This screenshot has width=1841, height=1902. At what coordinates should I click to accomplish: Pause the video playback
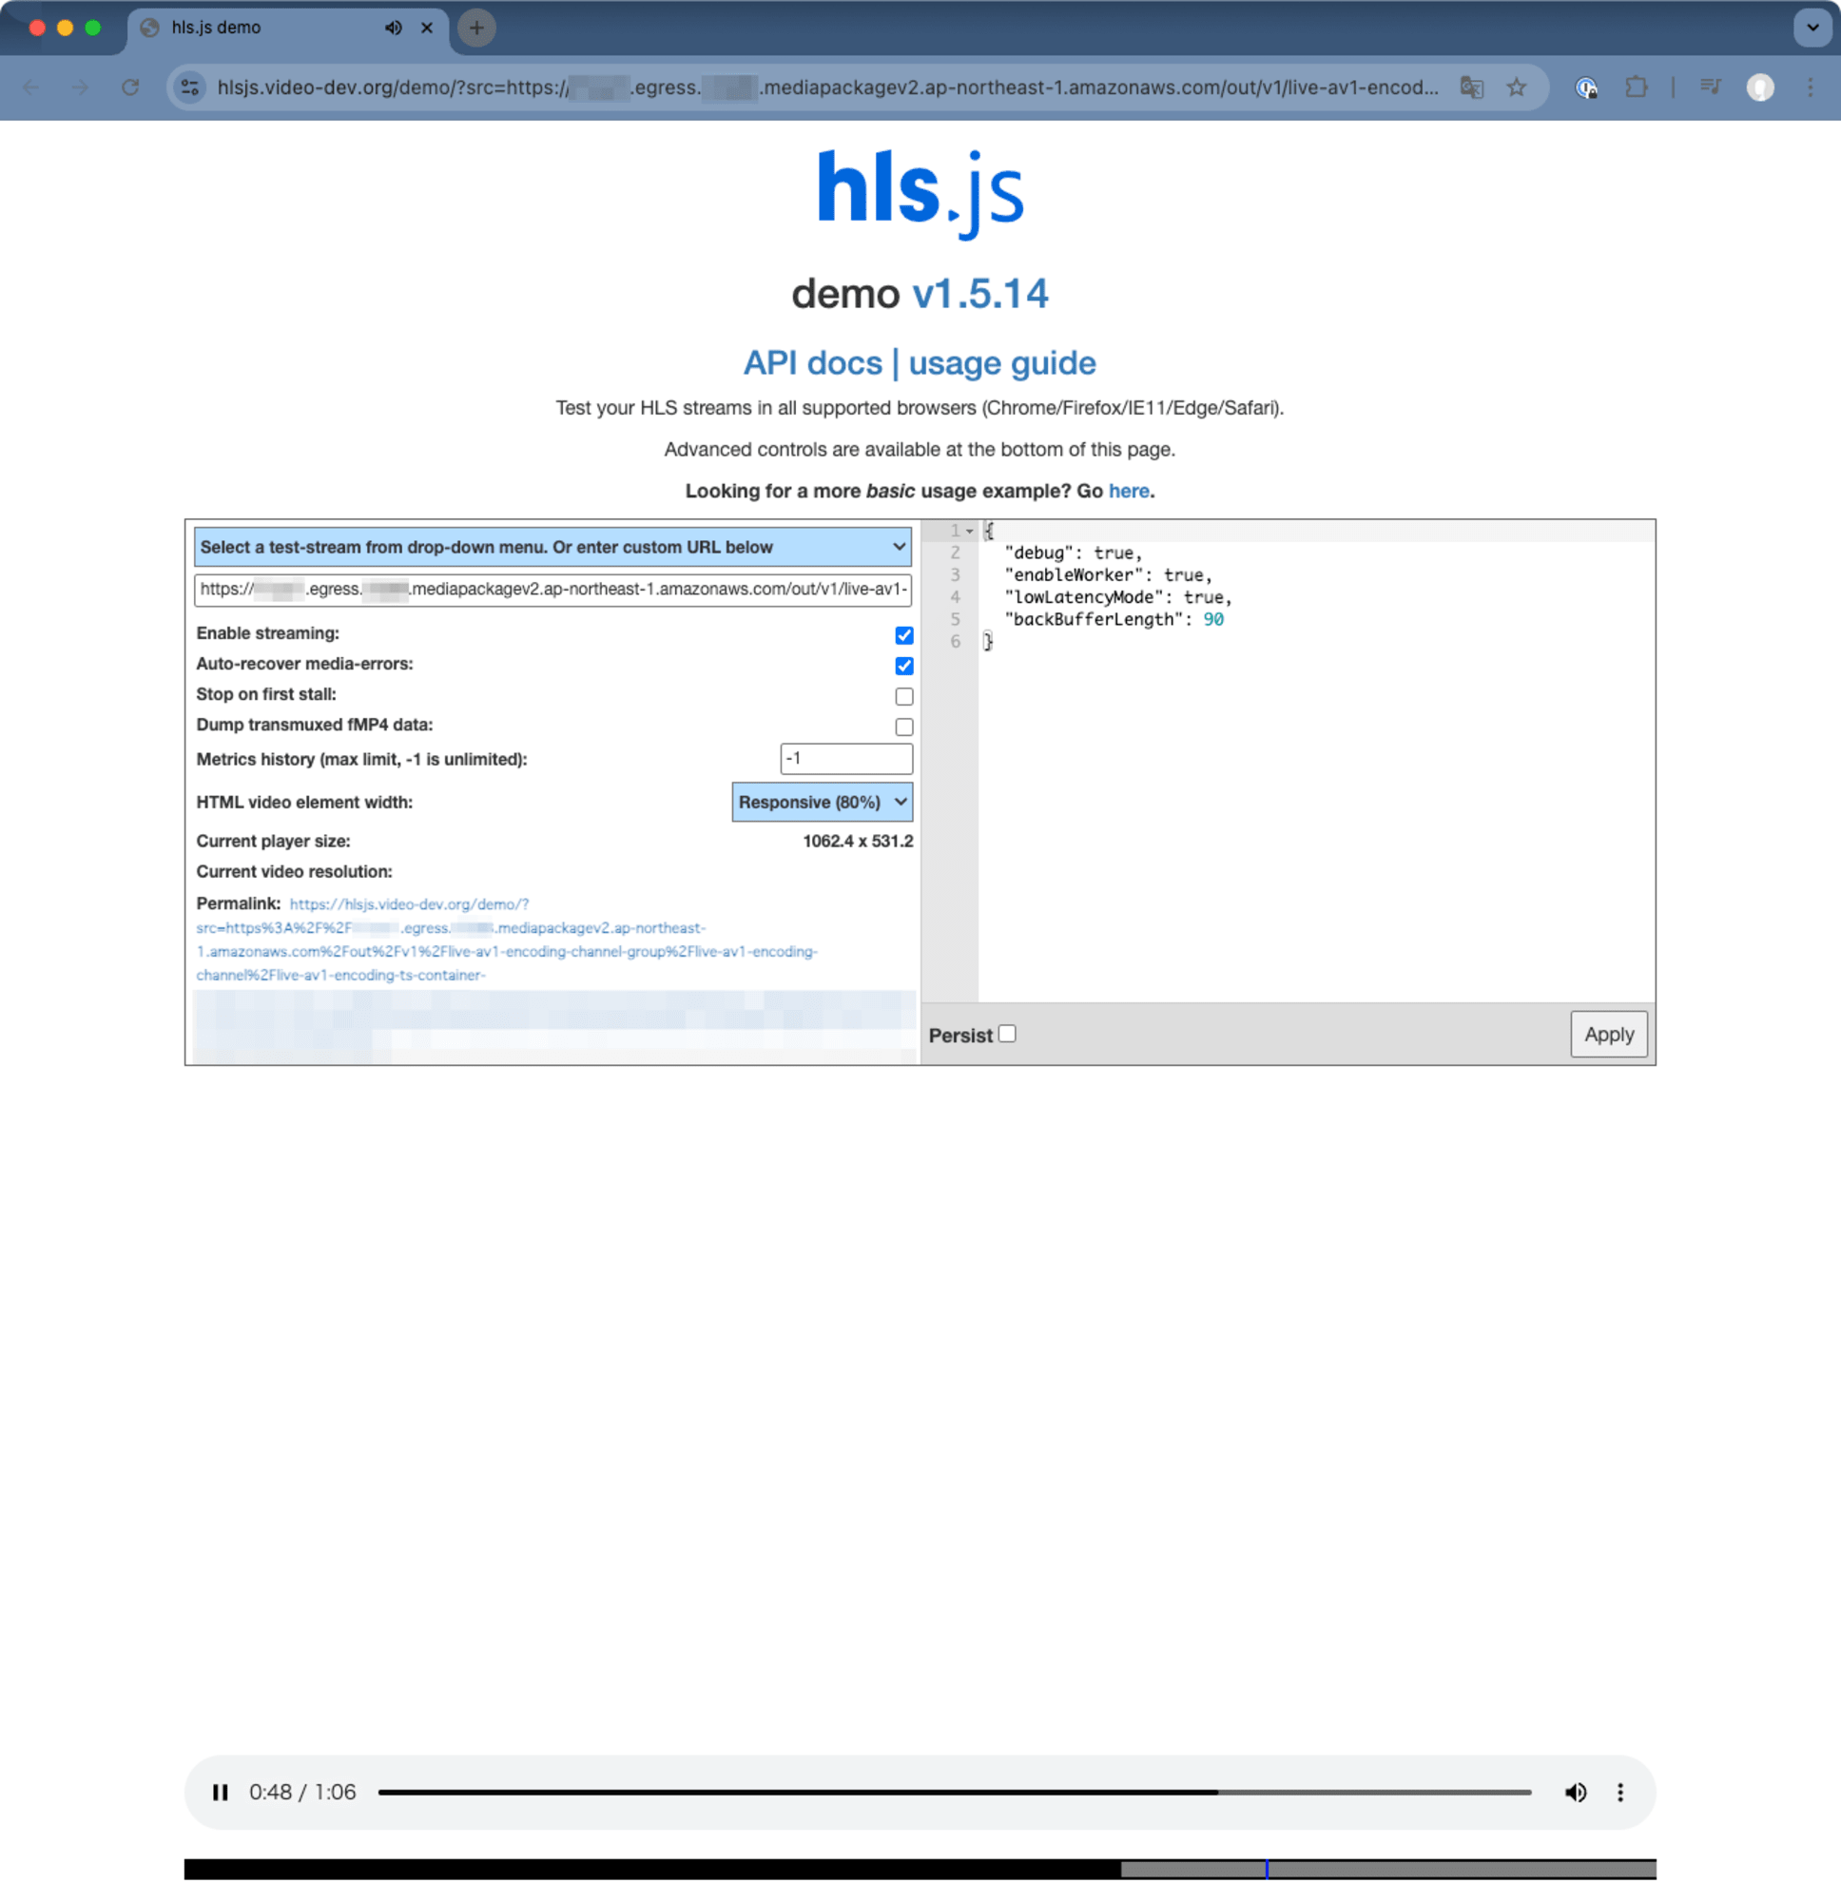[221, 1793]
